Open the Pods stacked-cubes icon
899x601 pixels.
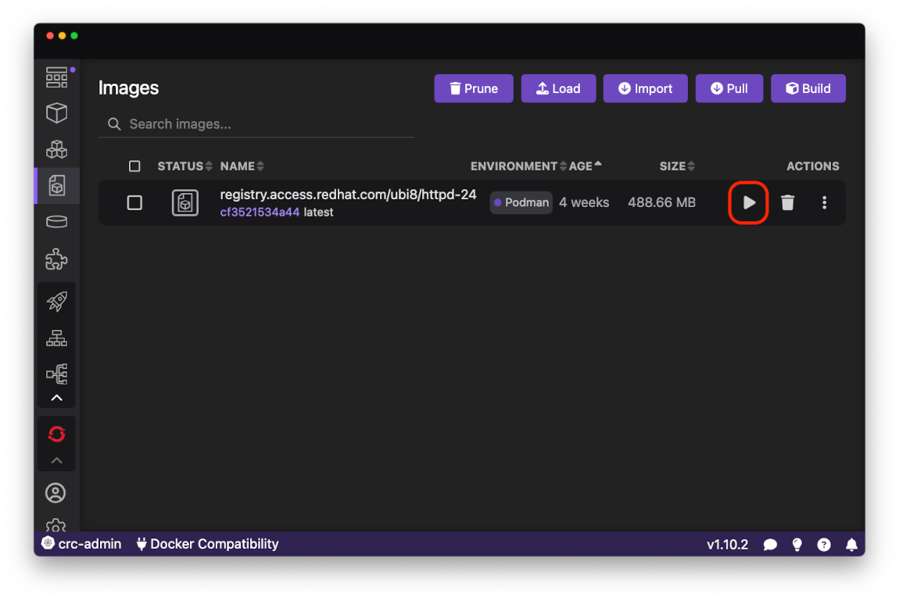coord(57,149)
